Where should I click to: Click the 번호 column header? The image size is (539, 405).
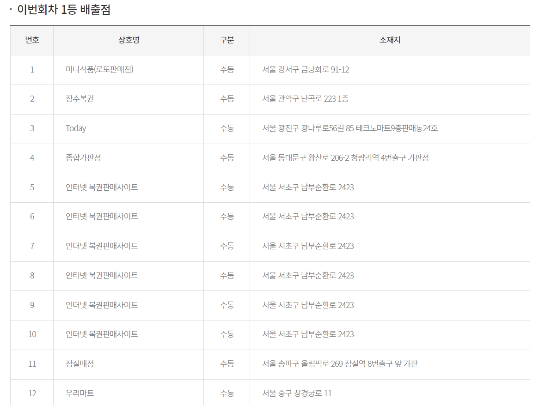pyautogui.click(x=32, y=40)
